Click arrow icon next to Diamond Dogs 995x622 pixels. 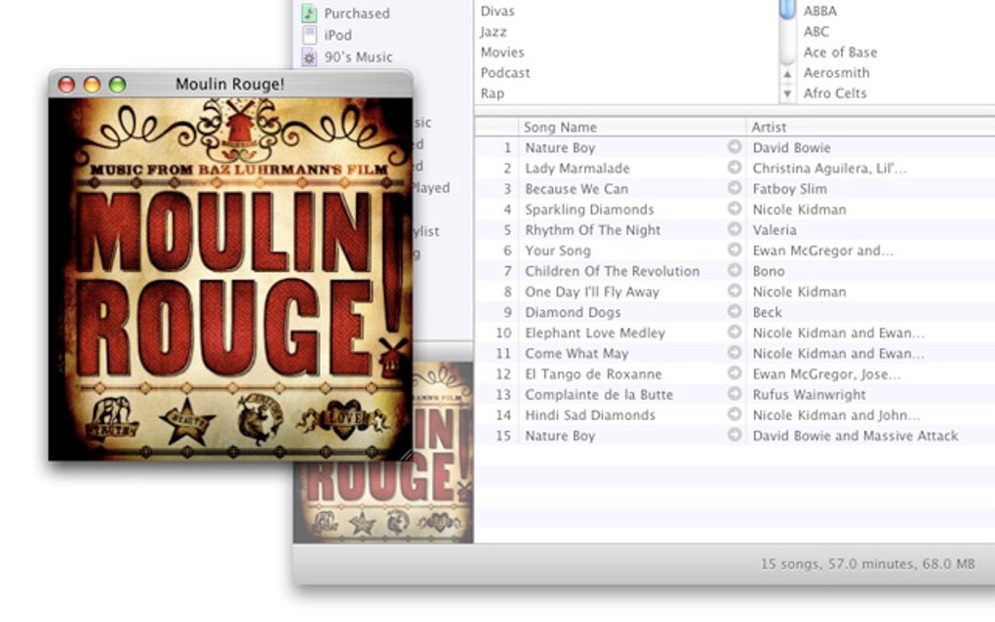pyautogui.click(x=735, y=311)
